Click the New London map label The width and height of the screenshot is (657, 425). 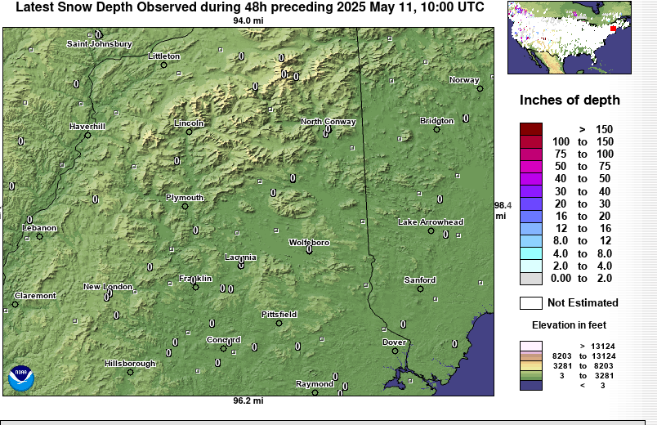click(x=108, y=287)
